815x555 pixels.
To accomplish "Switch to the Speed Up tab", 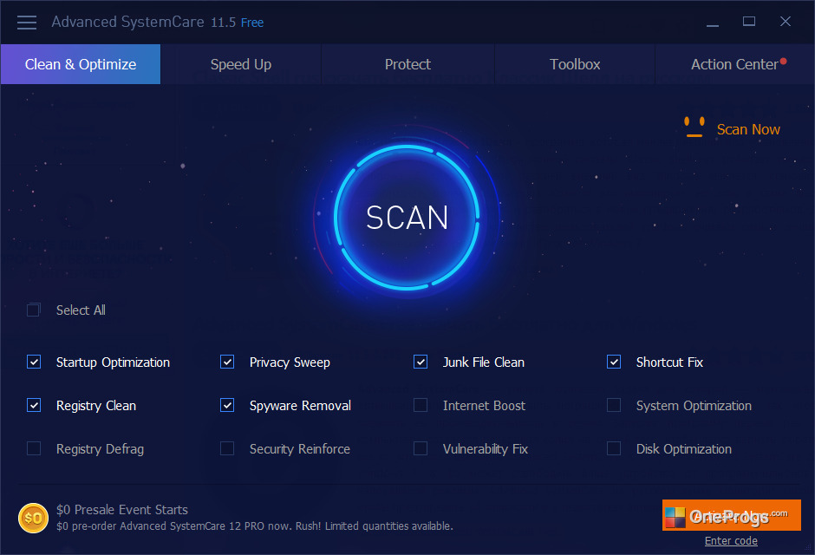I will [241, 64].
